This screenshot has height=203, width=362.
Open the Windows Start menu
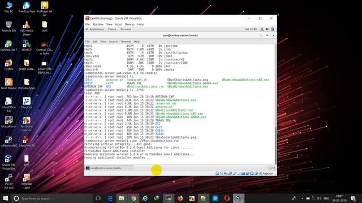[x=5, y=198]
